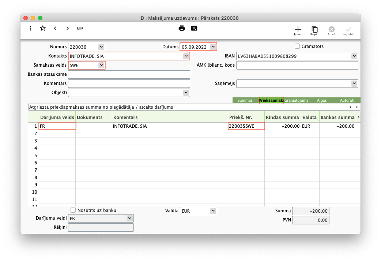Tick the Nosūtīts uz banku checkbox
The height and width of the screenshot is (261, 381).
tap(73, 210)
